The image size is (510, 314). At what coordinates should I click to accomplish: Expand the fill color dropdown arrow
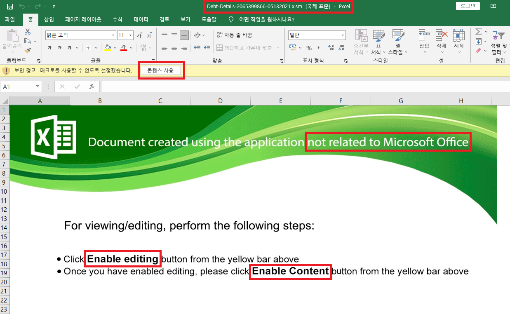tap(115, 48)
